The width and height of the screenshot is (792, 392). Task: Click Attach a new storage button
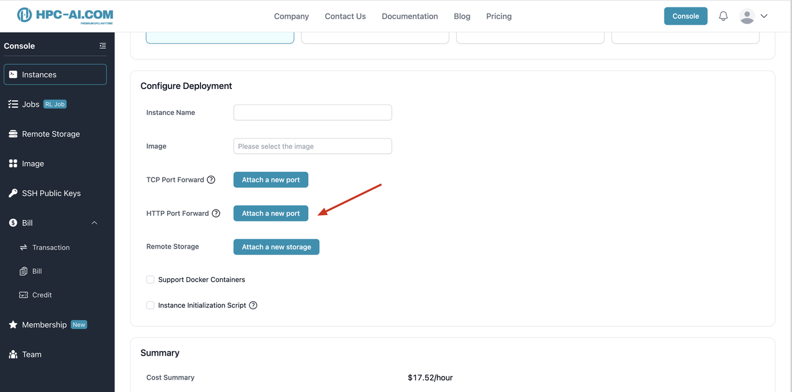pyautogui.click(x=276, y=247)
